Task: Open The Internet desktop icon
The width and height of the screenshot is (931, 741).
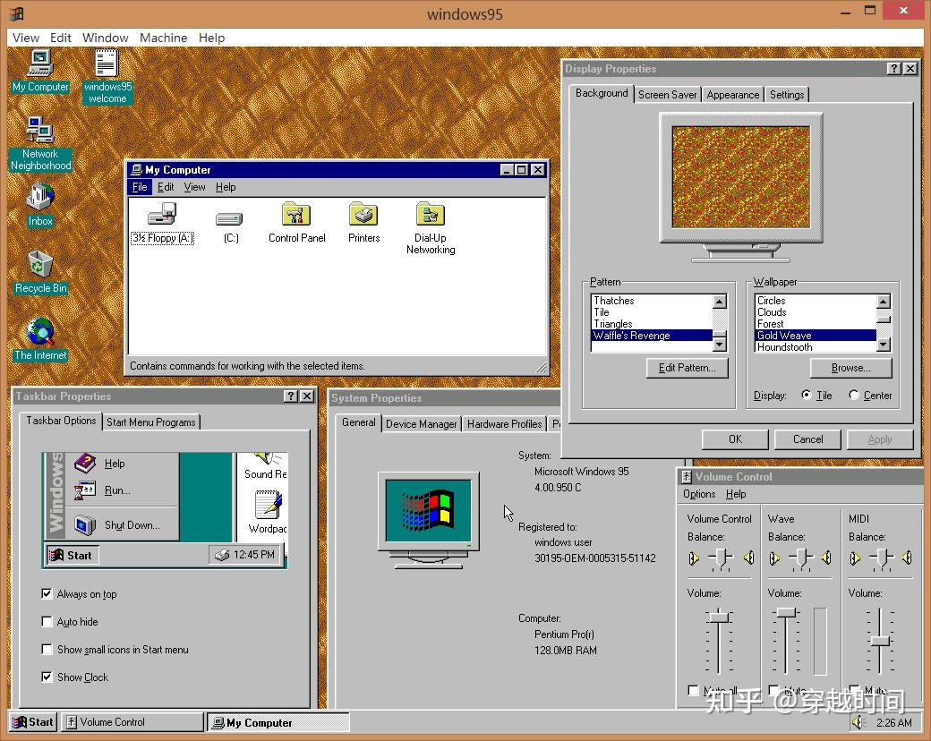Action: [39, 336]
